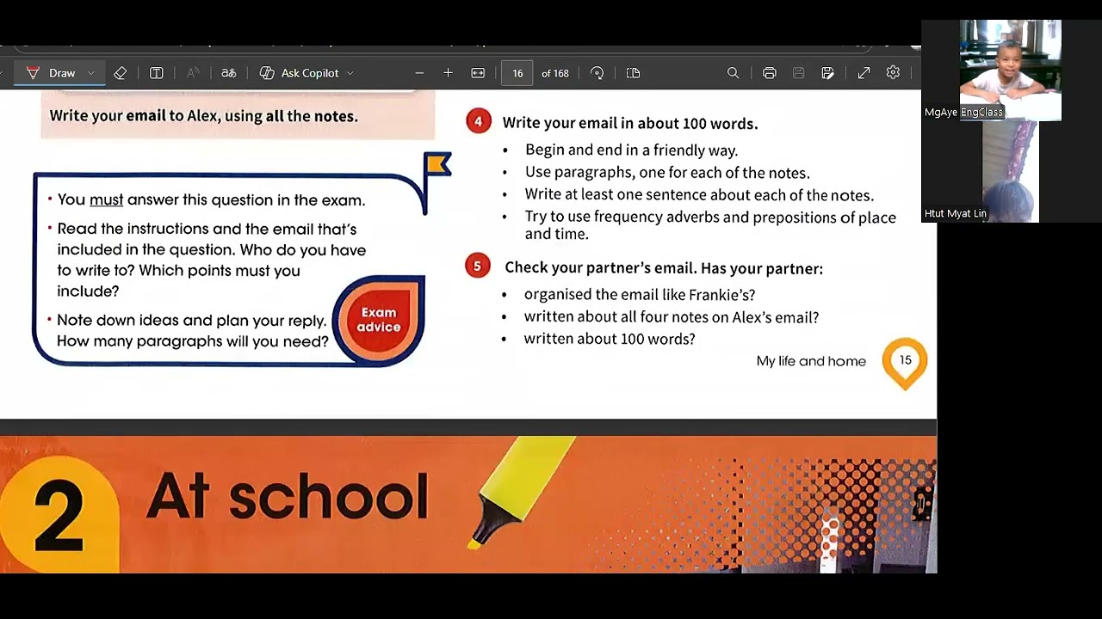Image resolution: width=1102 pixels, height=619 pixels.
Task: Click the Fit to width icon
Action: click(x=478, y=73)
